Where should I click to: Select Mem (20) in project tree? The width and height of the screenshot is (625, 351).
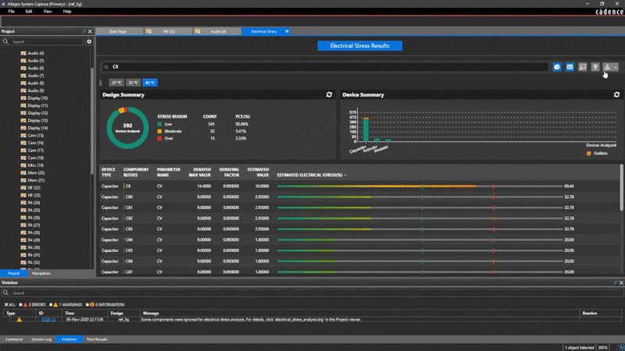tap(36, 172)
